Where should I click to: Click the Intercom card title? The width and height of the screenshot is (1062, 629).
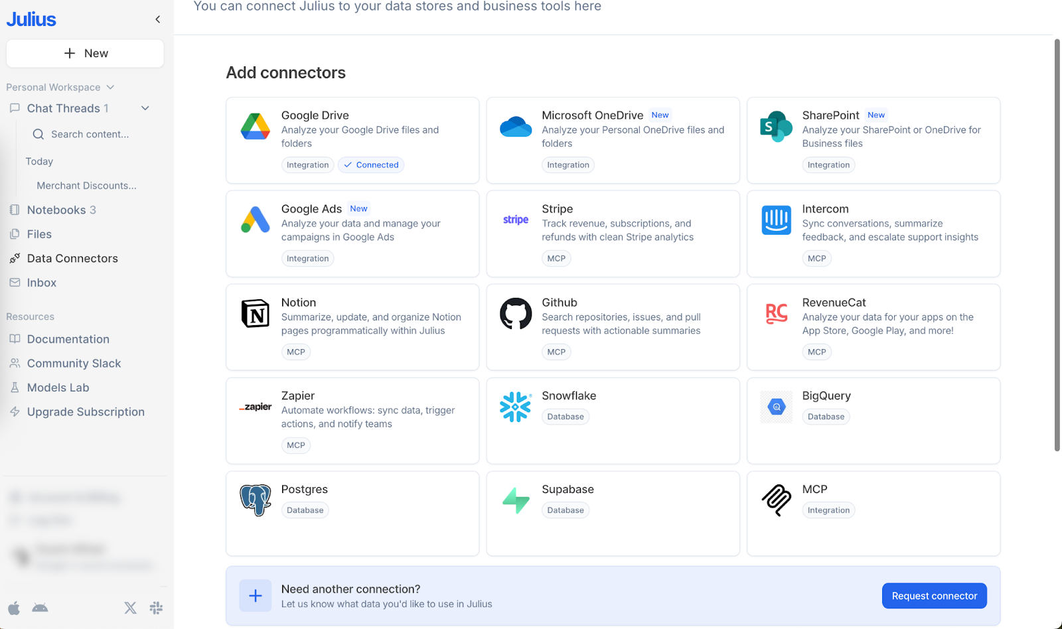[825, 209]
